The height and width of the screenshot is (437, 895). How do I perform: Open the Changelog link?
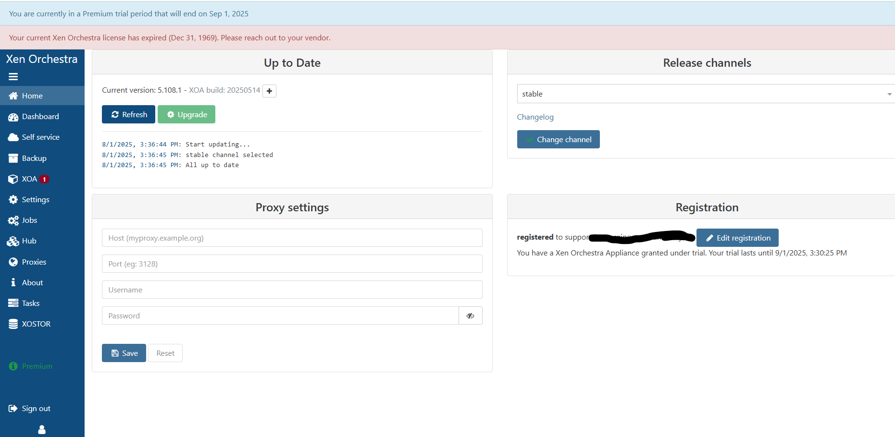(x=535, y=117)
